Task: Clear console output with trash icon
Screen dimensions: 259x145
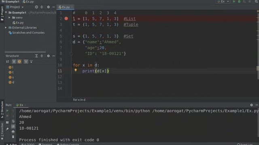Action: (13, 137)
